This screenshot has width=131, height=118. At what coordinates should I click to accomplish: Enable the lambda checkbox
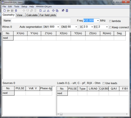point(110,21)
